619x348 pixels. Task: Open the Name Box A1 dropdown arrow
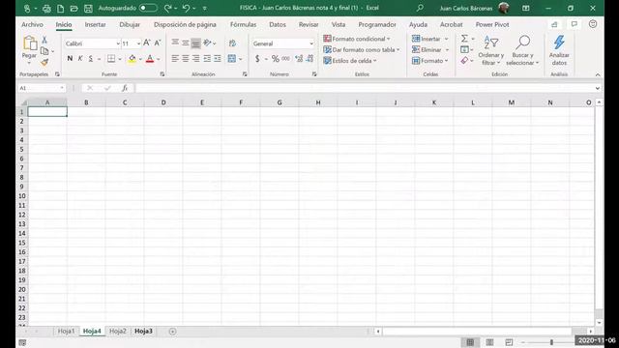(62, 88)
